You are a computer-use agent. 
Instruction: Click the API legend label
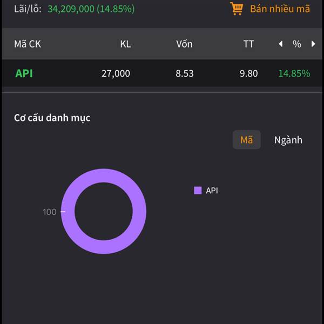click(x=212, y=190)
